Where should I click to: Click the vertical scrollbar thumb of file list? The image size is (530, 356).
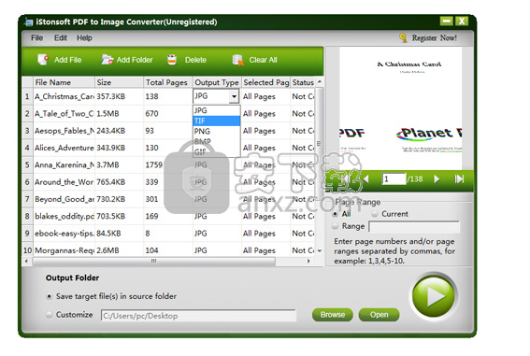pos(319,144)
